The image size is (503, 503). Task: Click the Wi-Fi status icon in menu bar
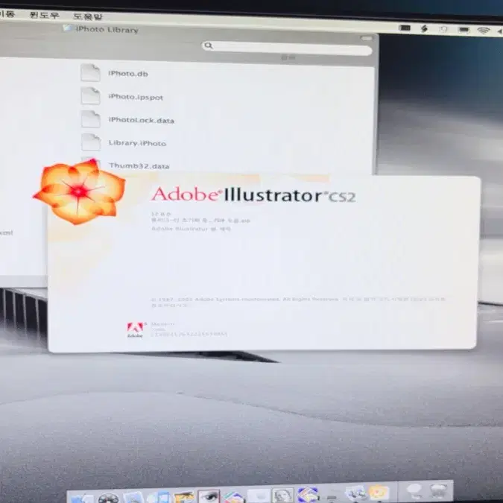coord(483,31)
